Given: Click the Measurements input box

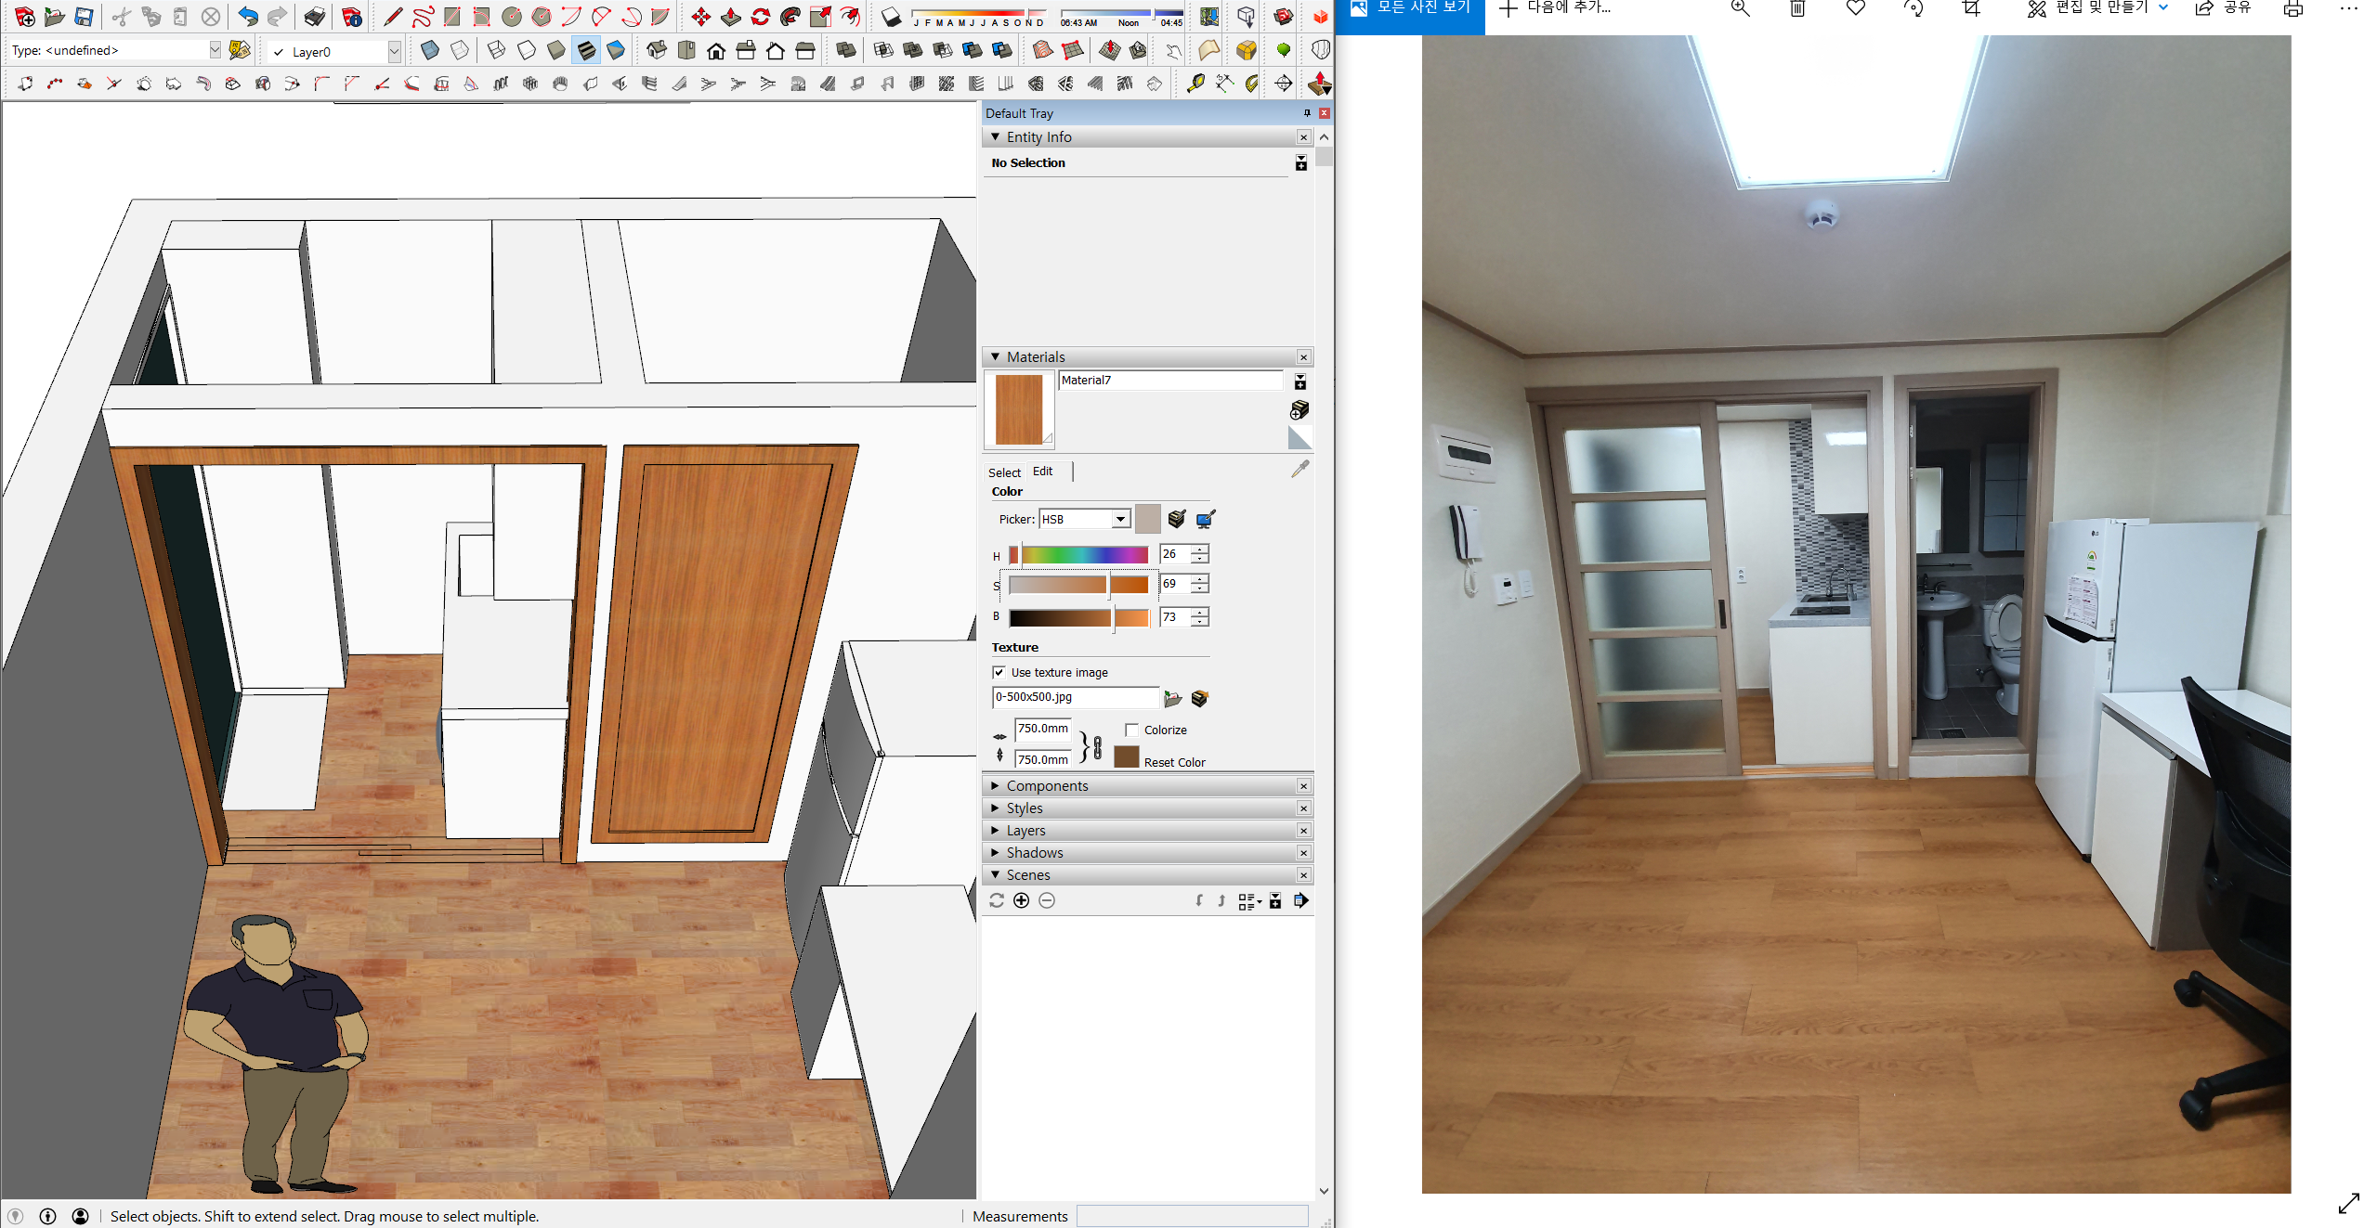Looking at the screenshot, I should pyautogui.click(x=1191, y=1216).
